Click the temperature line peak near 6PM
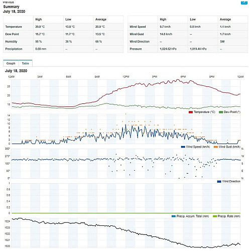The width and height of the screenshot is (251, 251). pos(178,80)
